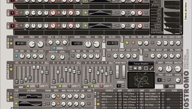Click the BEND wheel slider

click(x=118, y=72)
